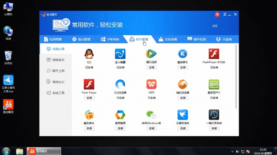The width and height of the screenshot is (277, 155).
Task: Click 安装 under 迅雷极速版
Action: (183, 128)
